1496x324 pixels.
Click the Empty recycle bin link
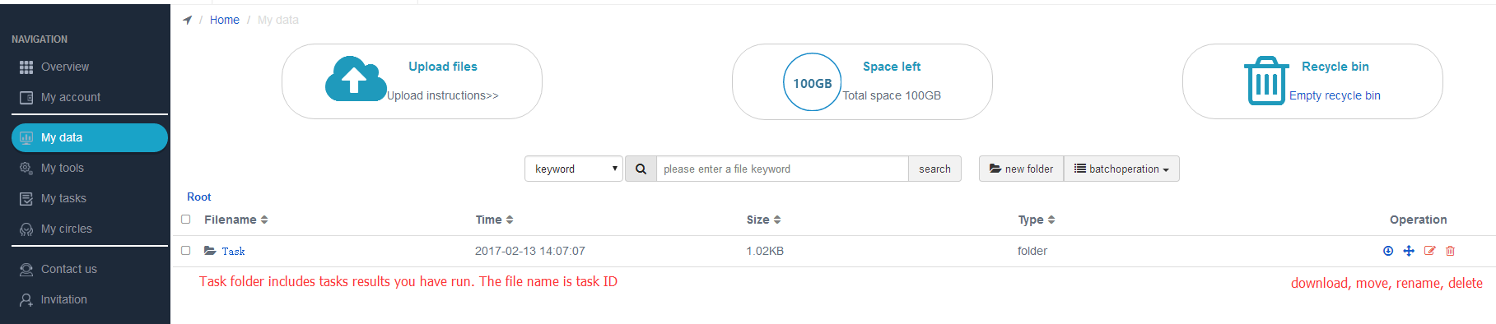coord(1335,95)
